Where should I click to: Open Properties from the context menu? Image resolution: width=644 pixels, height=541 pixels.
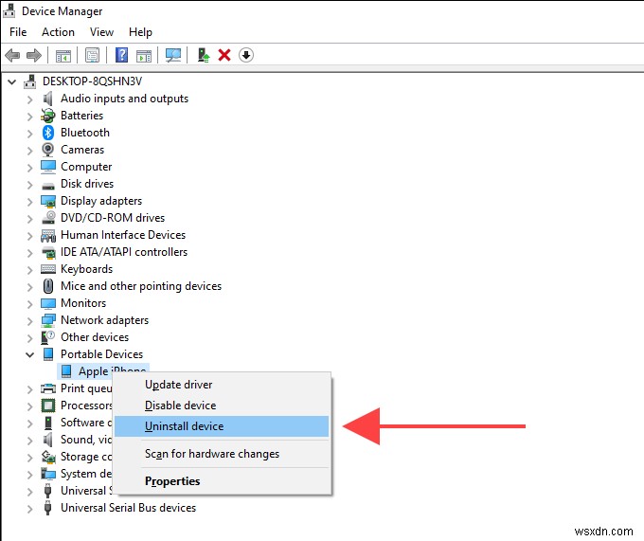(172, 481)
